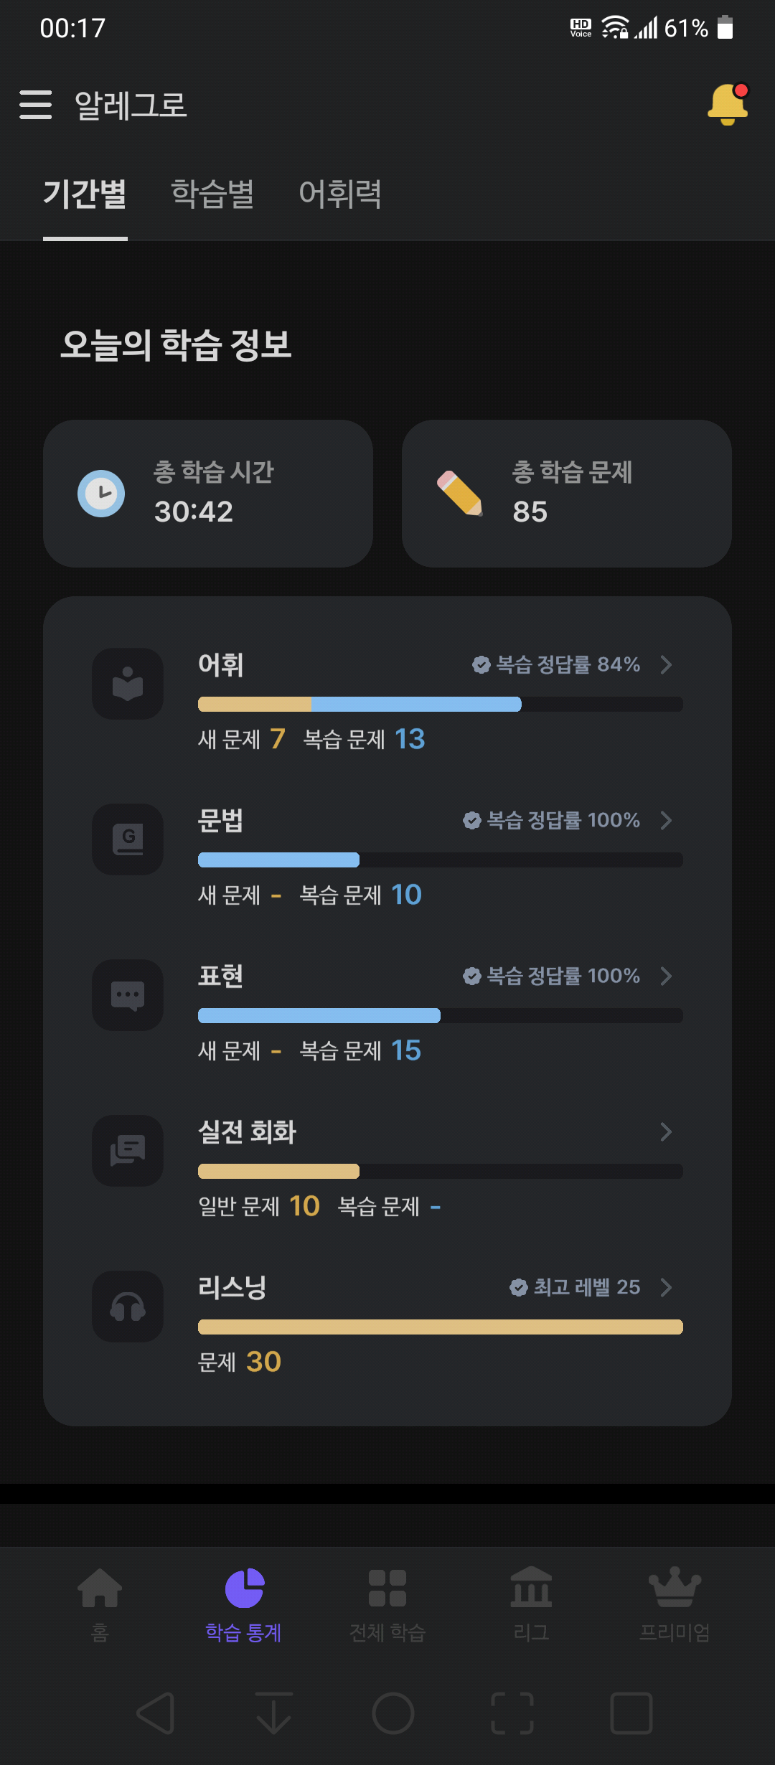Tap the Android back navigation button
This screenshot has height=1765, width=775.
[156, 1713]
